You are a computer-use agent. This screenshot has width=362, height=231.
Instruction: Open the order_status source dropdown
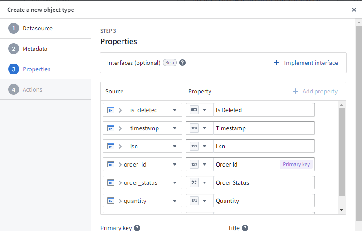(175, 182)
